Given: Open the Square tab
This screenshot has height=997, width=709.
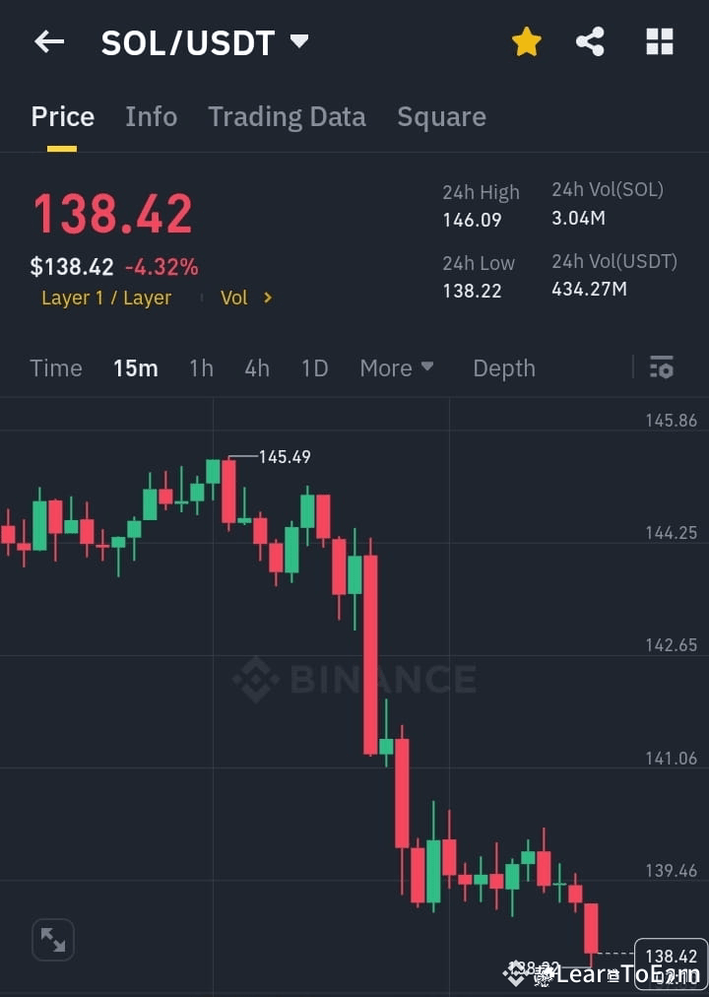Looking at the screenshot, I should tap(441, 116).
